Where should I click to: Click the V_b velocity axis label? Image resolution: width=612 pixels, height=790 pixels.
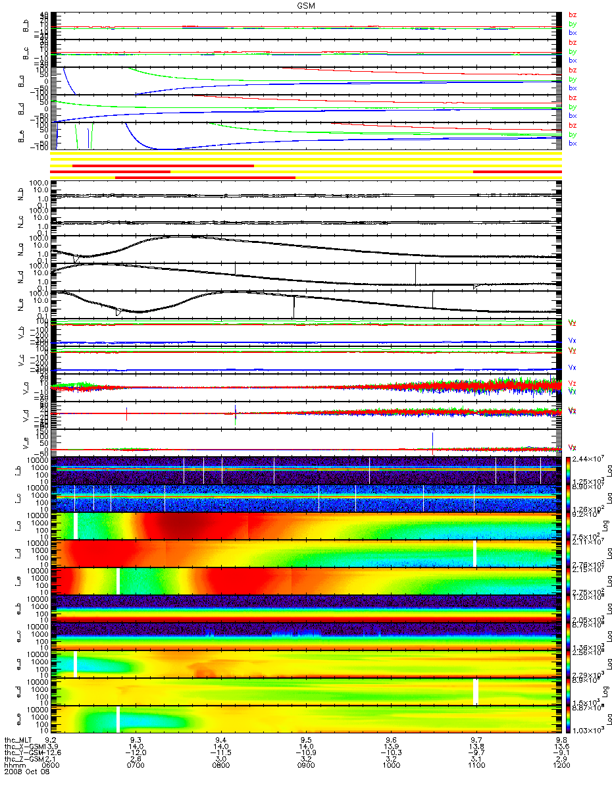tap(22, 332)
